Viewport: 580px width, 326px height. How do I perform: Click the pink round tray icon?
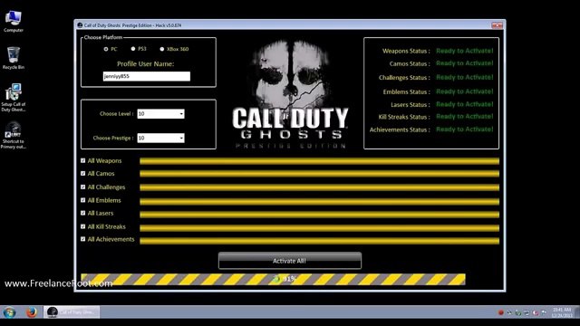[x=536, y=312]
